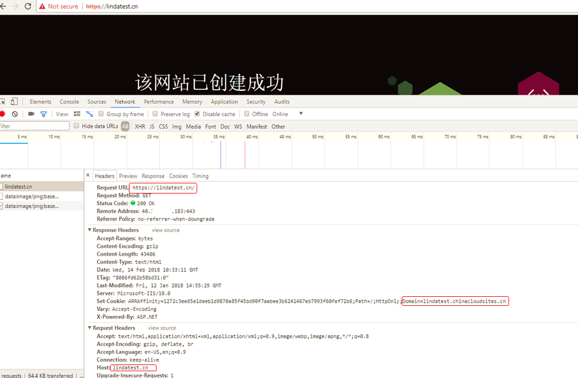Screen dimensions: 578x378
Task: Click the Filter text input field
Action: pos(34,126)
